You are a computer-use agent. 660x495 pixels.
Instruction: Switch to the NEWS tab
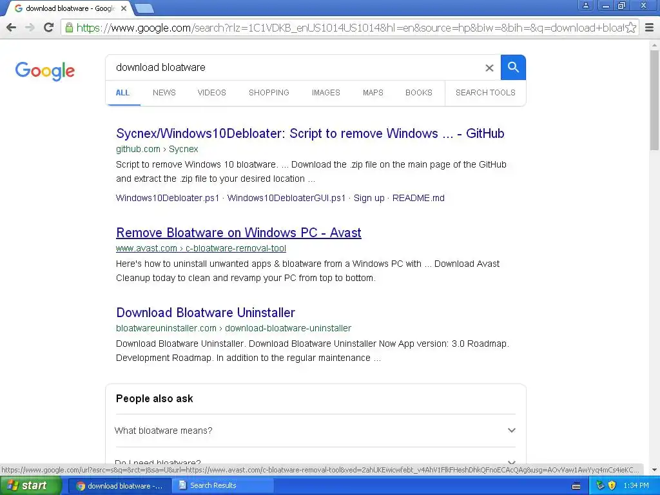[x=164, y=93]
